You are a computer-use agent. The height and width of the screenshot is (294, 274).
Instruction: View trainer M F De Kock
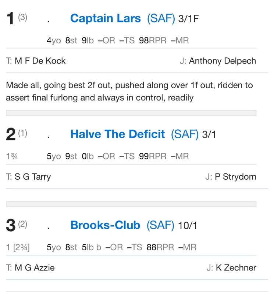click(40, 61)
